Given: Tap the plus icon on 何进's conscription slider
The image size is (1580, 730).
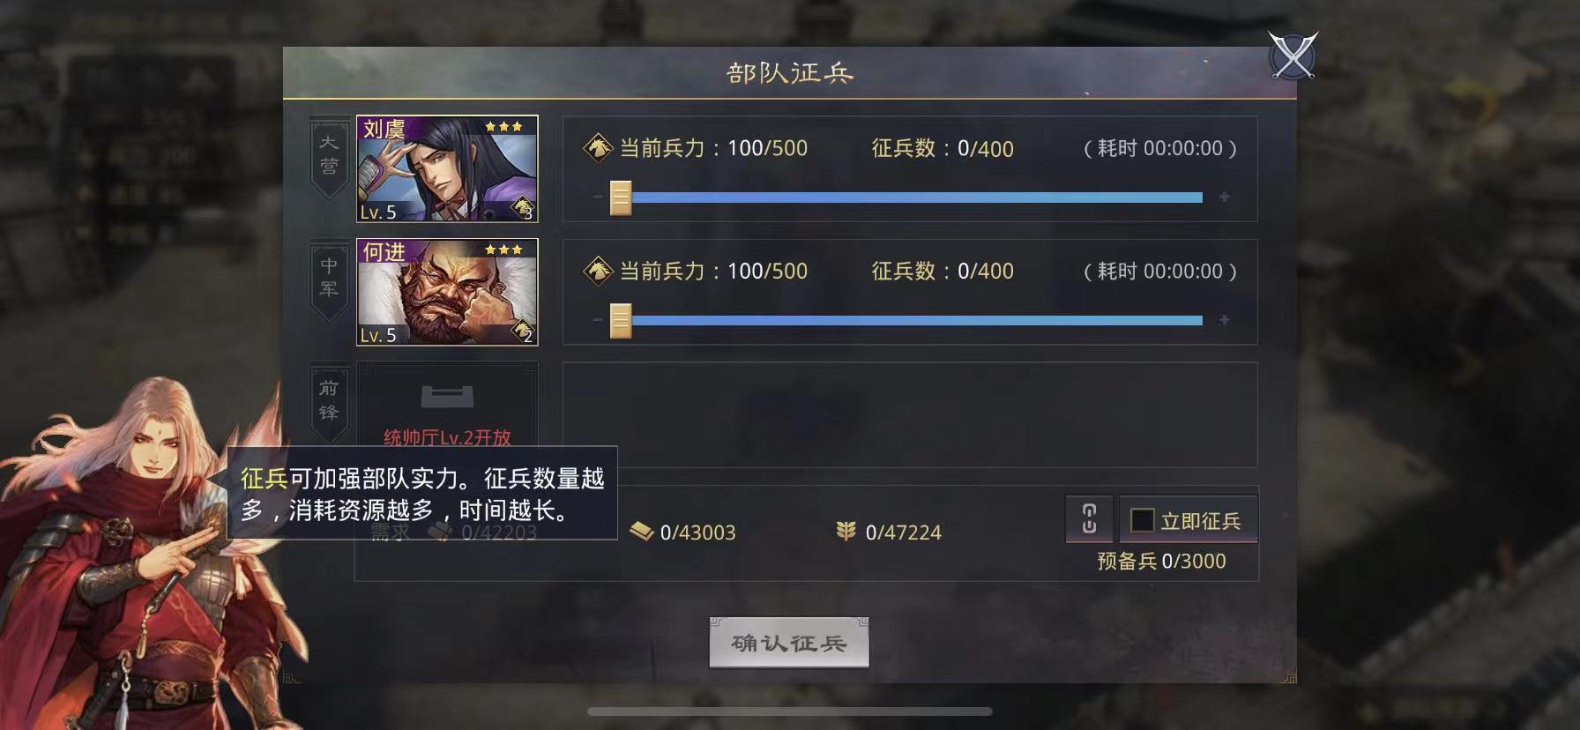Looking at the screenshot, I should pos(1225,320).
